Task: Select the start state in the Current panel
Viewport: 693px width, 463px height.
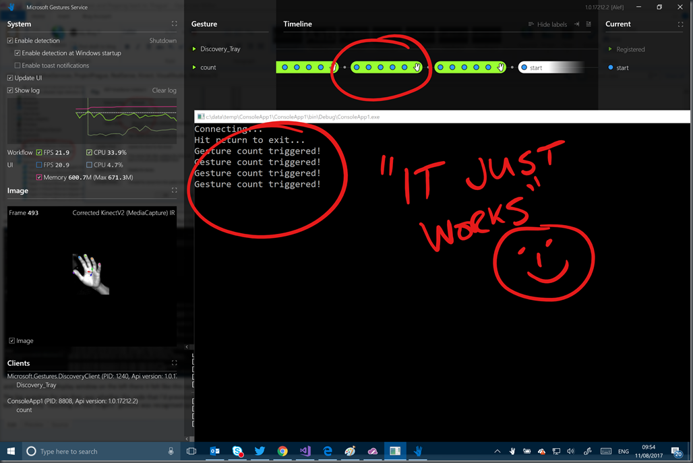Action: click(622, 67)
